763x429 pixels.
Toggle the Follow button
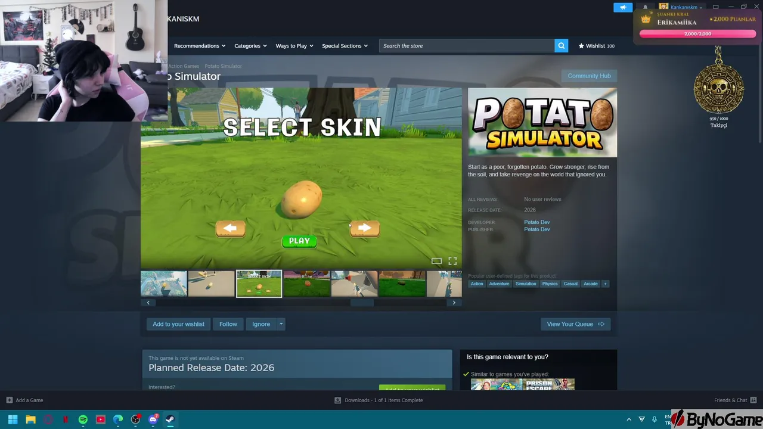click(x=228, y=324)
